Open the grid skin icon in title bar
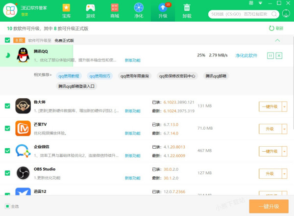This screenshot has height=216, width=294. (x=251, y=3)
